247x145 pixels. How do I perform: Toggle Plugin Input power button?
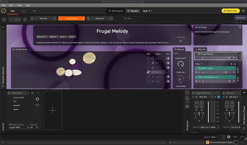click(x=9, y=93)
